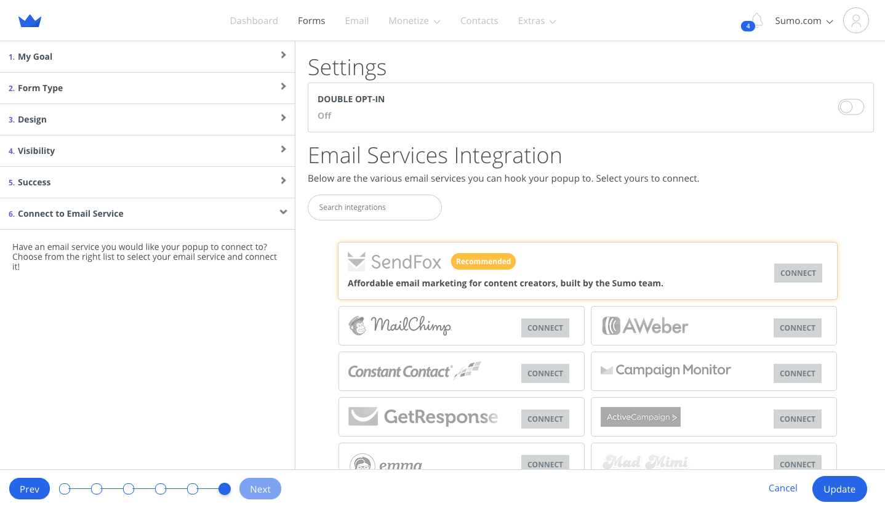This screenshot has width=885, height=508.
Task: Click the SendFox logo
Action: point(394,262)
